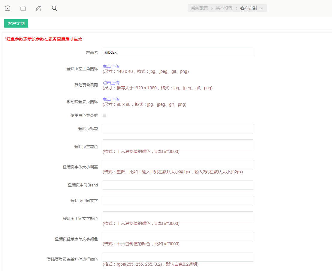This screenshot has height=271, width=332.
Task: Click the 登陆页中间文字颜色 input field
Action: (178, 216)
